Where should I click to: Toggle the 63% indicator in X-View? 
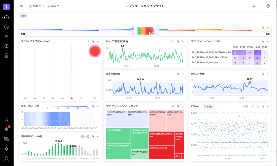[x=208, y=107]
